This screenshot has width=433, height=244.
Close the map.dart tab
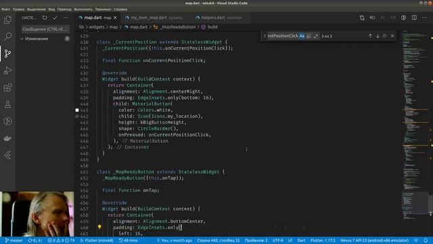[x=115, y=18]
